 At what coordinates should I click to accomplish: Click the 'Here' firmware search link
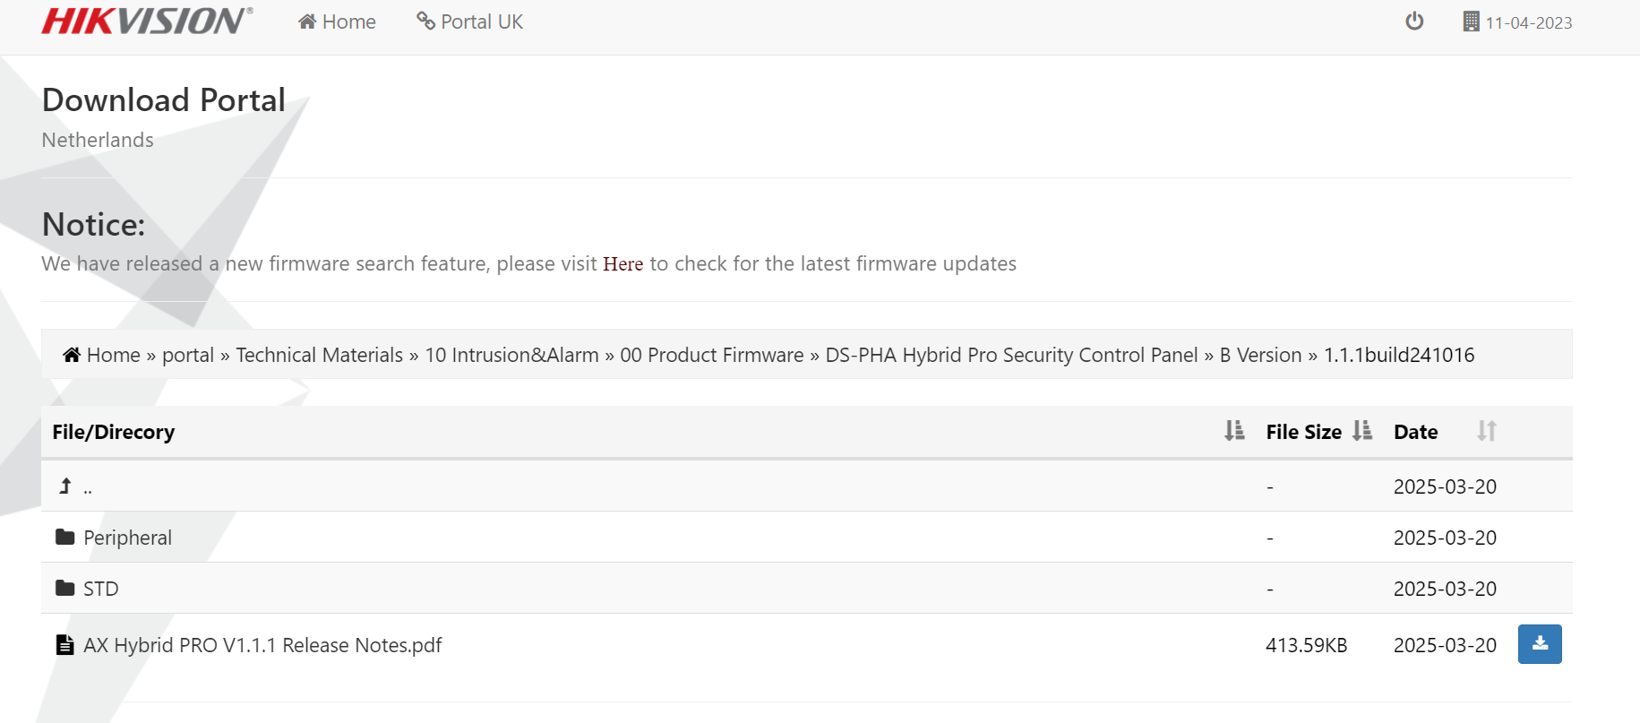click(x=623, y=264)
